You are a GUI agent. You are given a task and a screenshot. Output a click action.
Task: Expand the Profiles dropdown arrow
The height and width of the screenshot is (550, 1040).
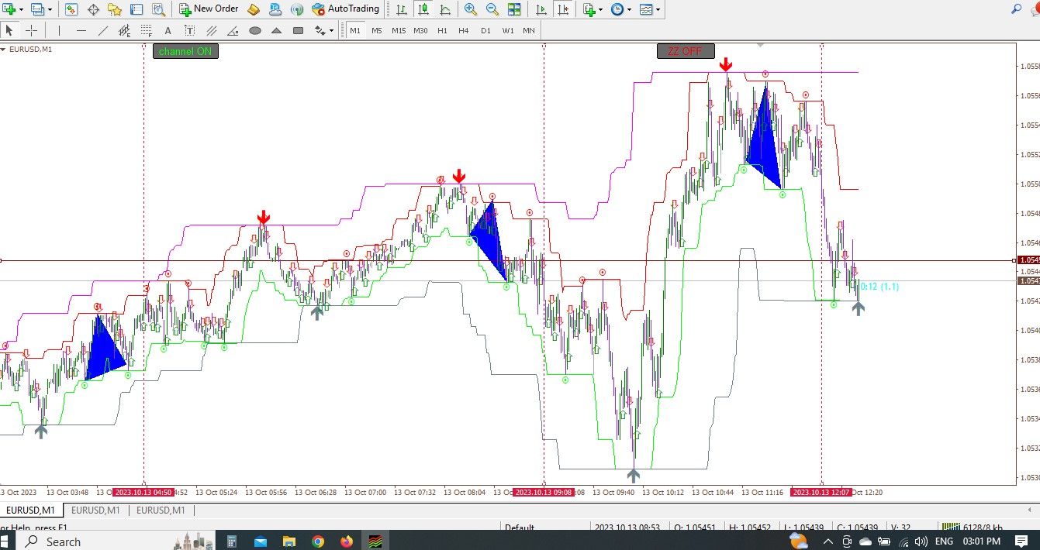coord(49,9)
